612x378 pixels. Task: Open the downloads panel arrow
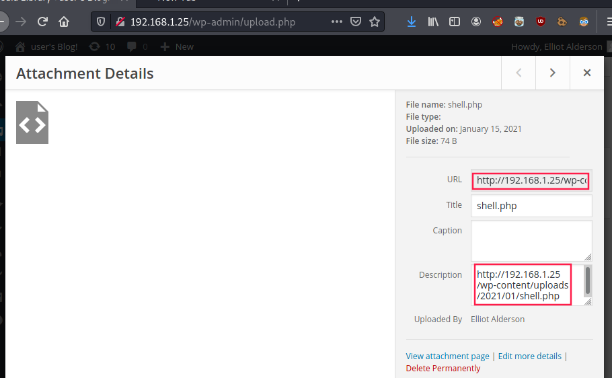[412, 22]
